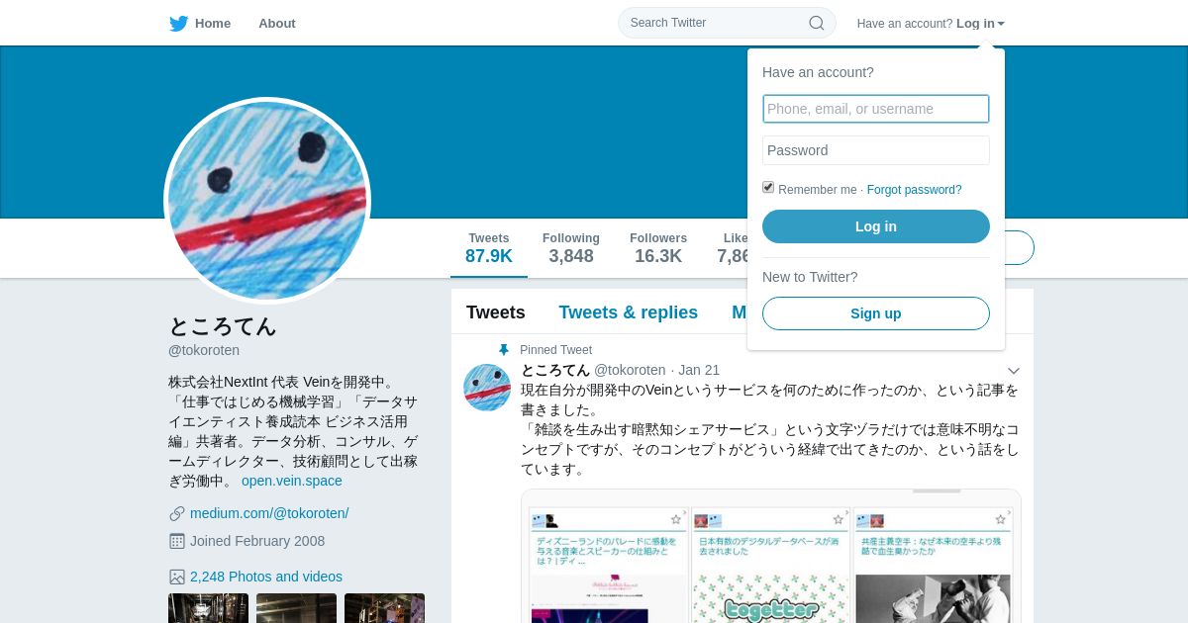This screenshot has width=1188, height=623.
Task: Open the Following 3,848 stat
Action: click(571, 248)
